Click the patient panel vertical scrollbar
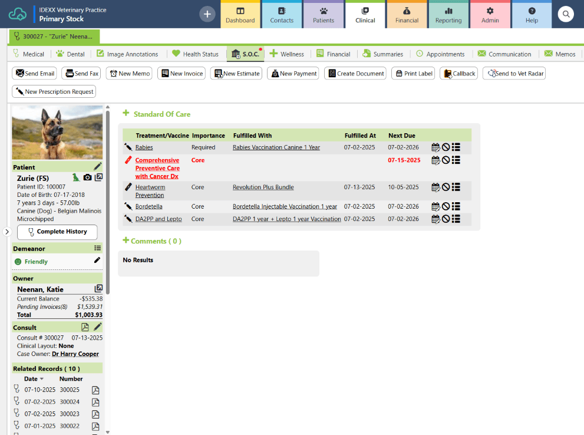Screen dimensions: 584x435 [108, 201]
